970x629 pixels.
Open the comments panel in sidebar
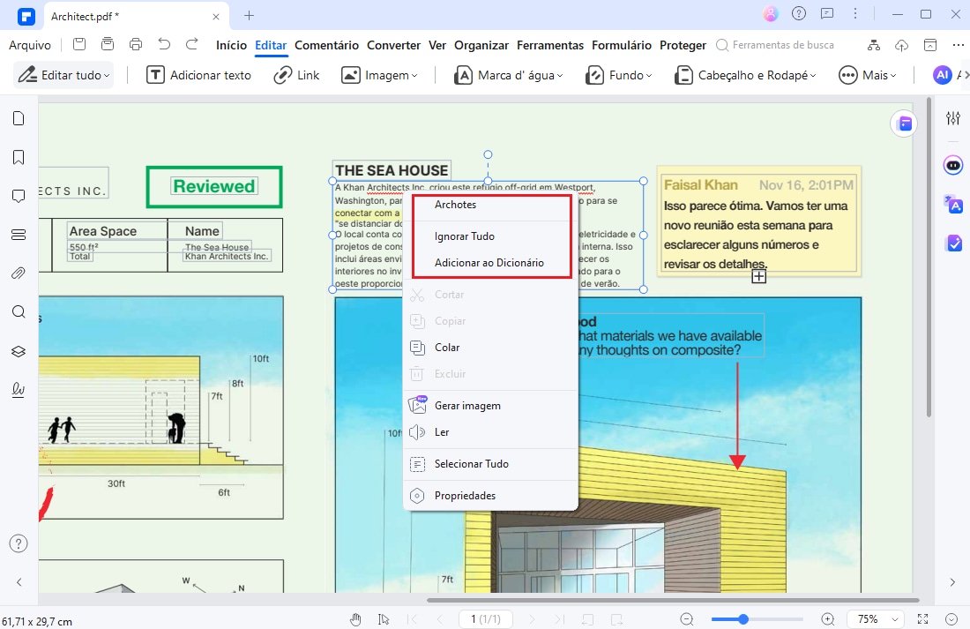[x=19, y=196]
